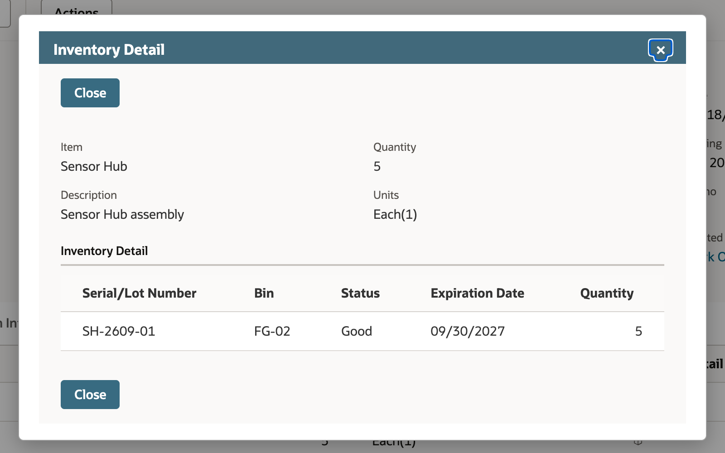Close the dialog with the X icon
Viewport: 725px width, 453px height.
(x=661, y=50)
